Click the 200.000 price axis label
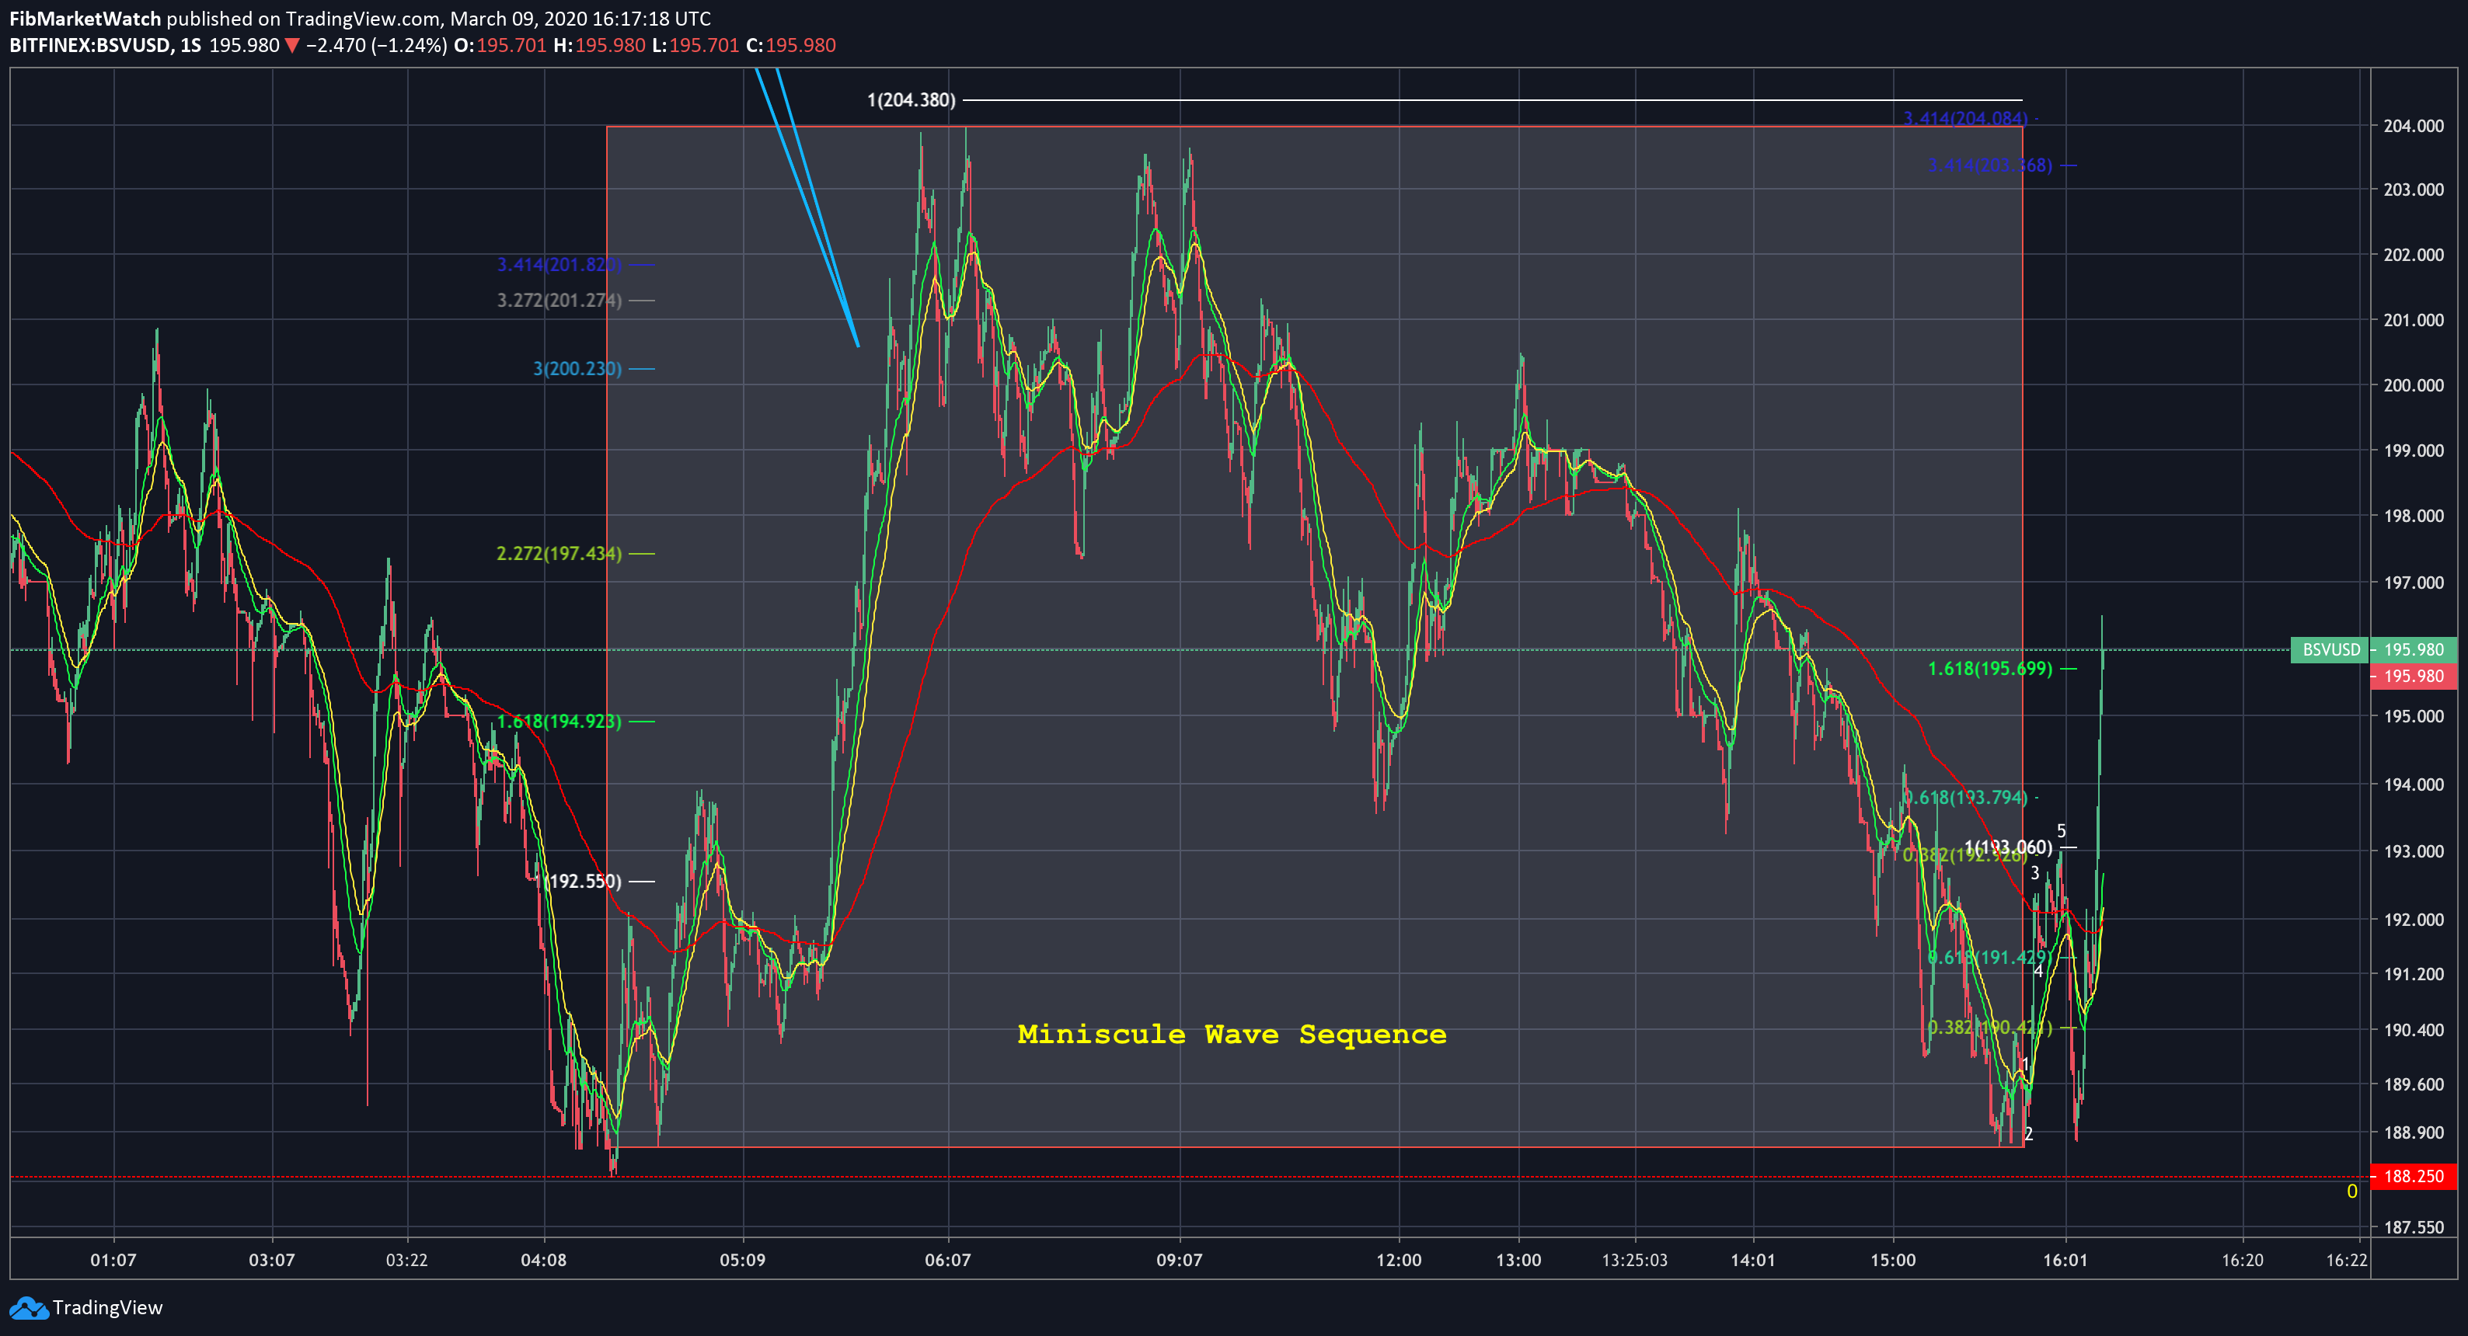The width and height of the screenshot is (2468, 1336). click(2414, 385)
